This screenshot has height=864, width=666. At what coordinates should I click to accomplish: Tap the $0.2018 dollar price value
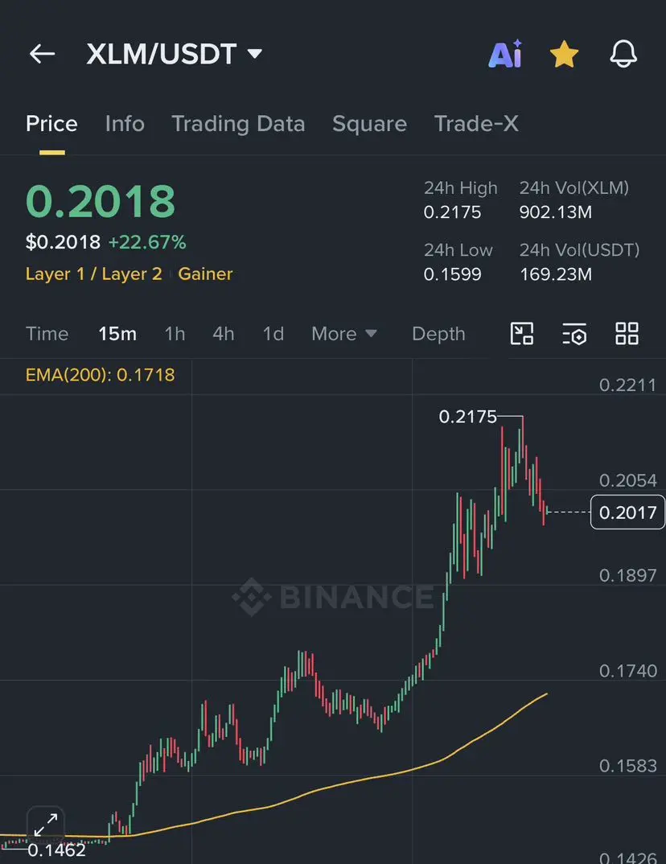point(64,242)
